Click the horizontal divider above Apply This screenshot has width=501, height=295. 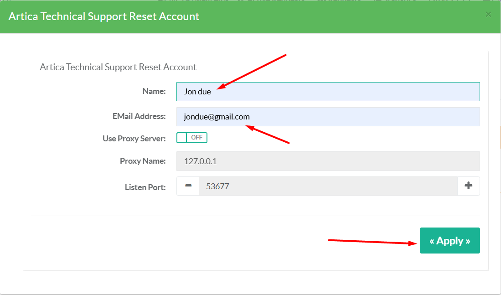[x=255, y=216]
